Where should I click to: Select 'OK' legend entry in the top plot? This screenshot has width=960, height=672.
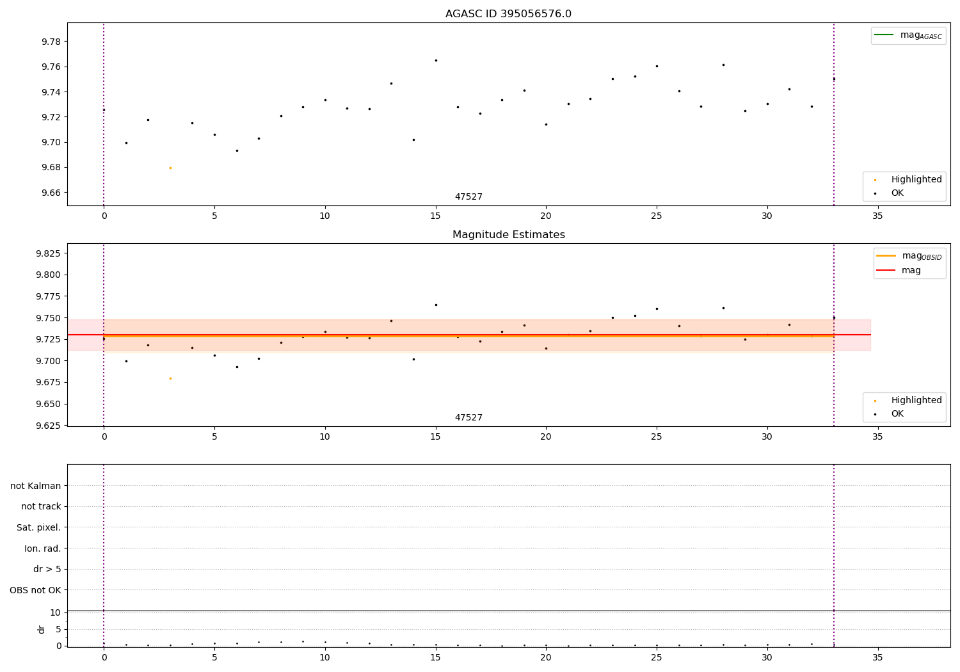[x=897, y=193]
